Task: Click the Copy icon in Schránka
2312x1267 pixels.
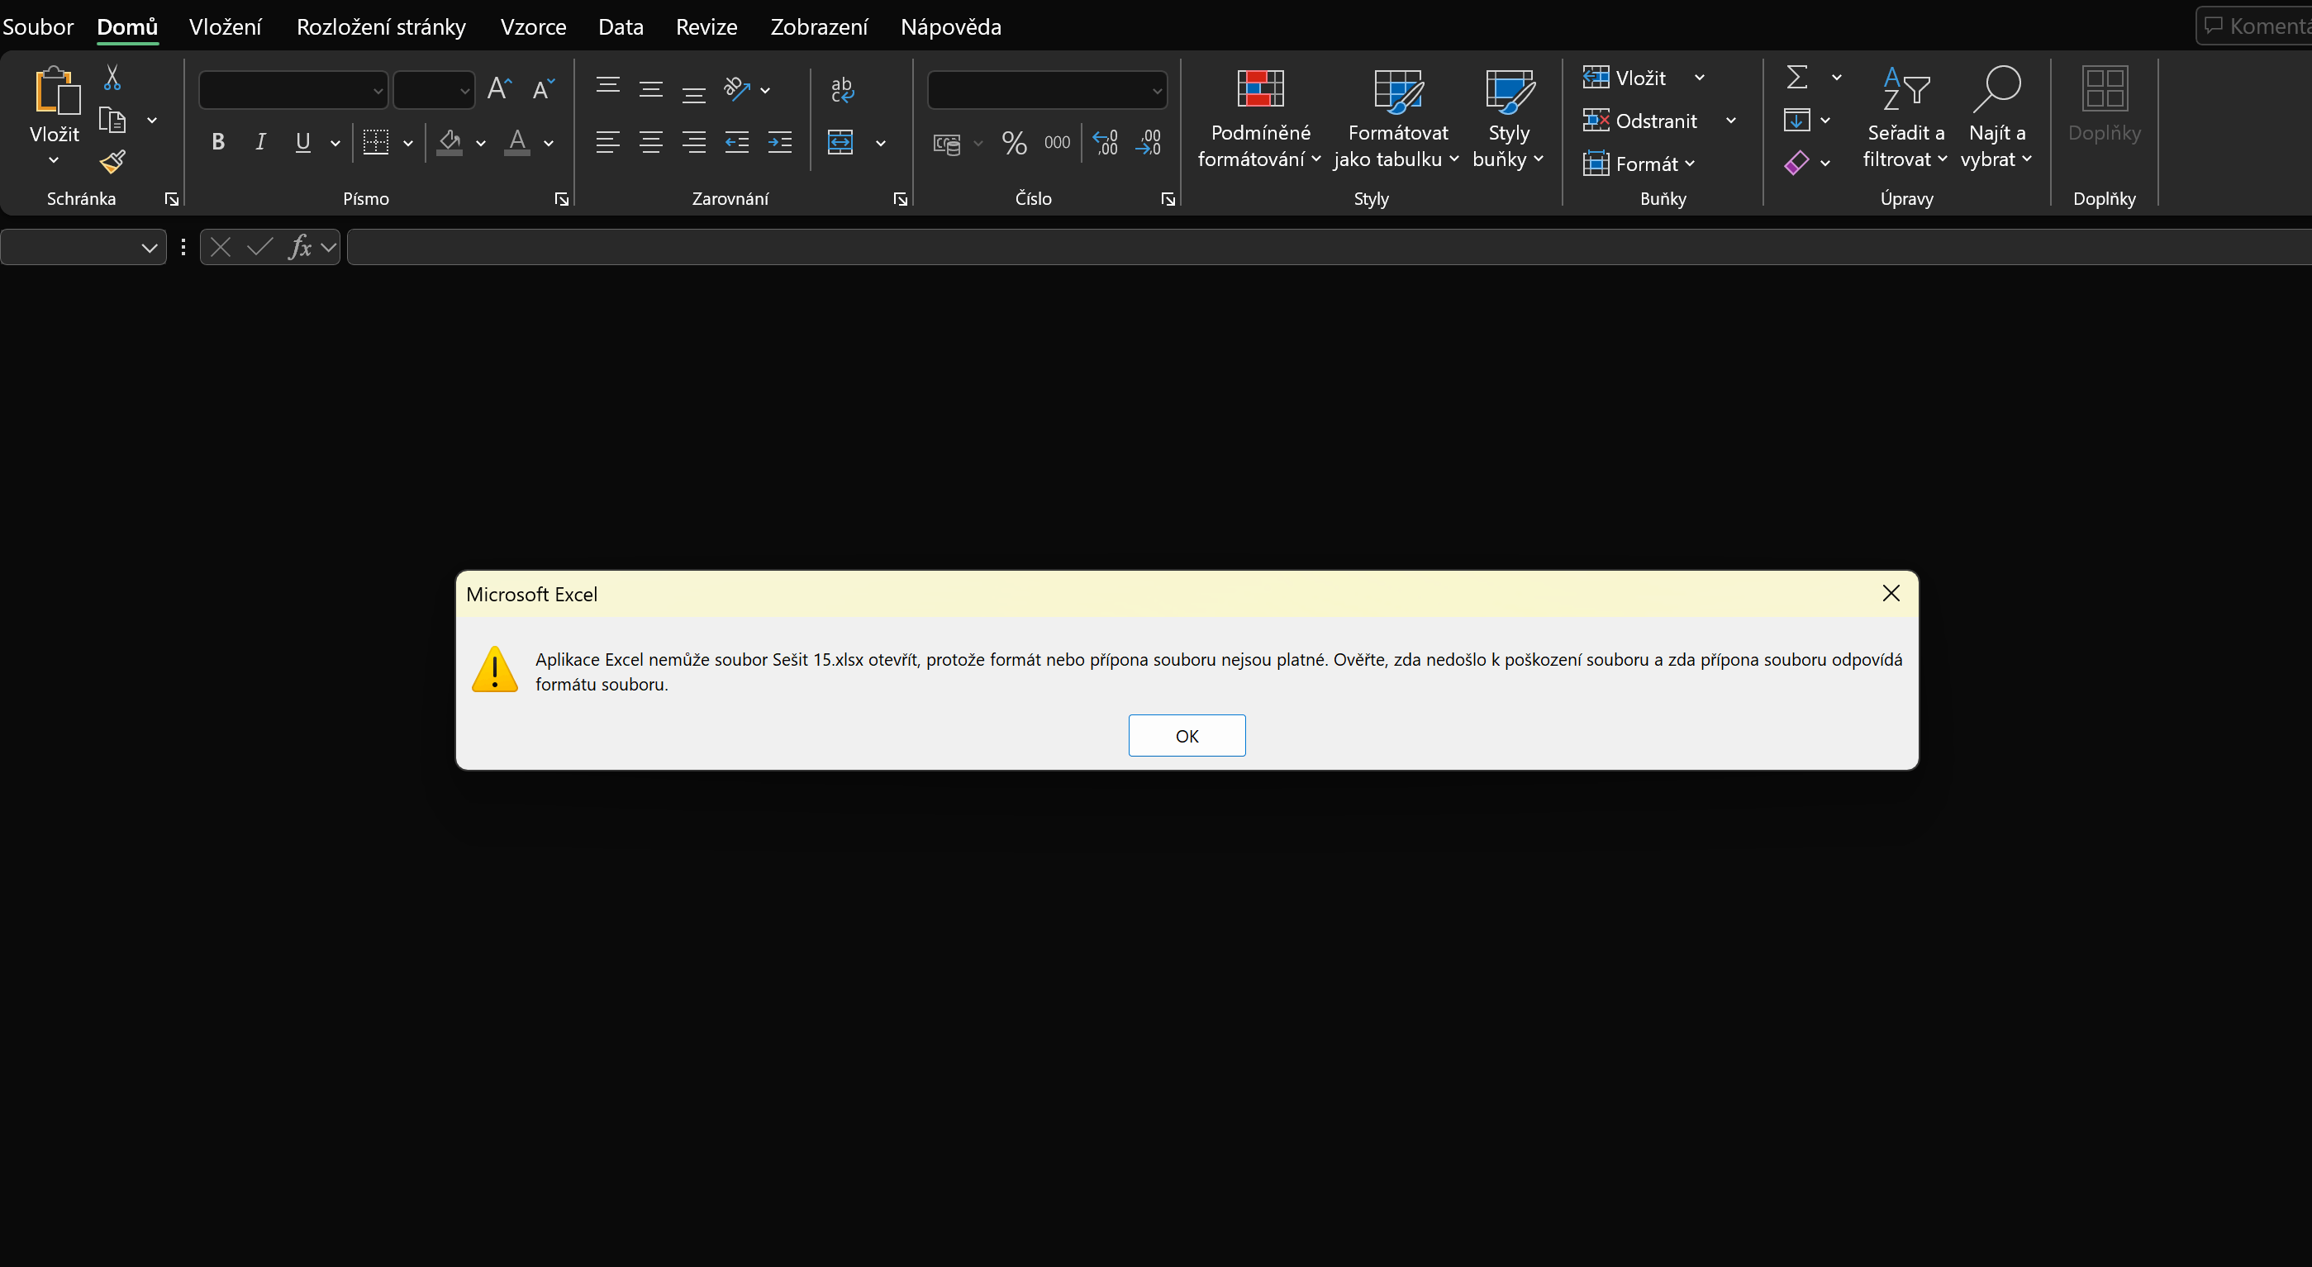Action: pos(112,121)
